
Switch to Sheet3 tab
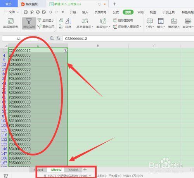click(x=73, y=170)
